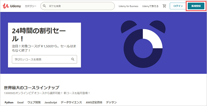Open Udemyで教える link
This screenshot has width=207, height=106.
(x=150, y=6)
